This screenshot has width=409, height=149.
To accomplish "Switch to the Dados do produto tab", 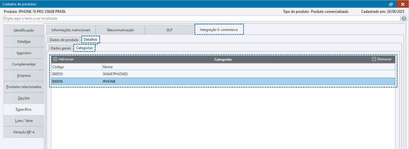I will pos(64,40).
